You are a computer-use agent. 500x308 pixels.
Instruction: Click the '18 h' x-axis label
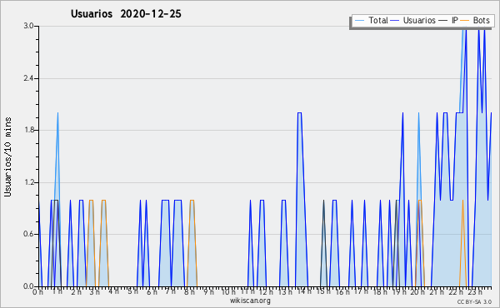[380, 291]
